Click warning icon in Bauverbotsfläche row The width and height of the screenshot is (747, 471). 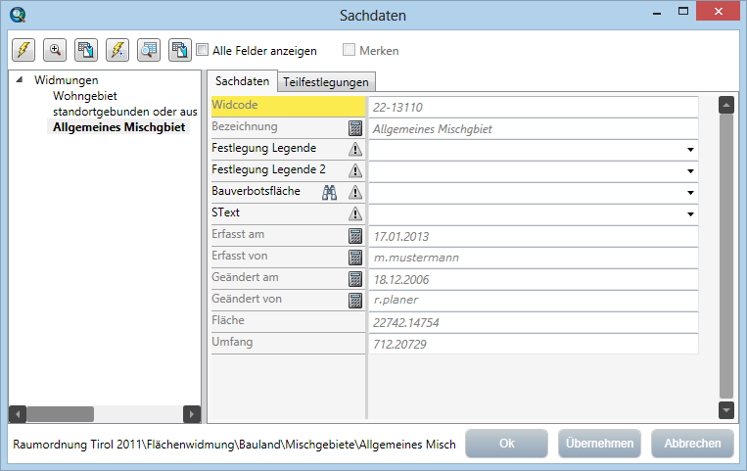coord(355,192)
